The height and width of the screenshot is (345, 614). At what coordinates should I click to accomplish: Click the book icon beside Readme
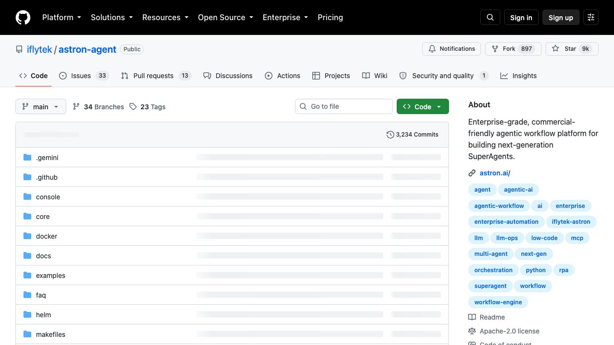(x=472, y=317)
